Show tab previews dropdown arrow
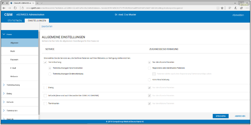 41,3
